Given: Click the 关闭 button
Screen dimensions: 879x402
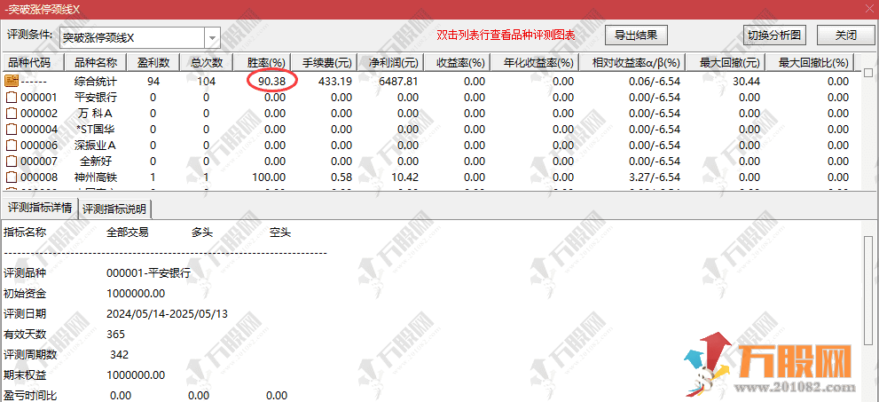Looking at the screenshot, I should (x=846, y=35).
